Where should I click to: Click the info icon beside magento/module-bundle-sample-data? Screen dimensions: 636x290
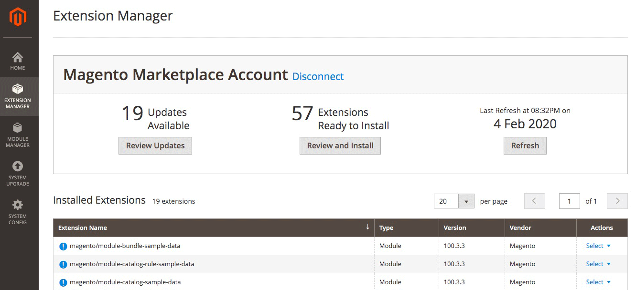click(63, 246)
